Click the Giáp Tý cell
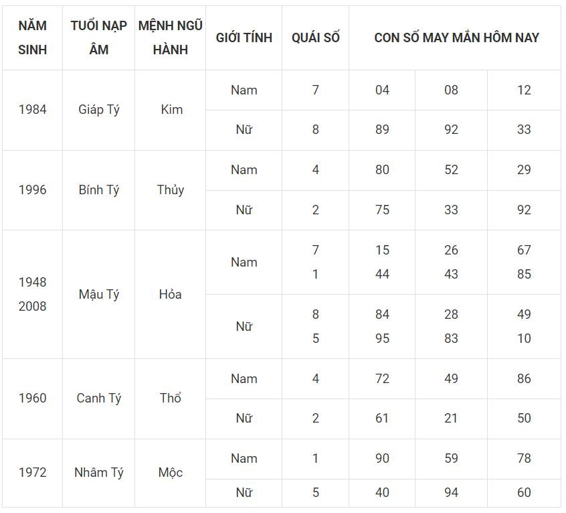Image resolution: width=566 pixels, height=513 pixels. pyautogui.click(x=98, y=110)
